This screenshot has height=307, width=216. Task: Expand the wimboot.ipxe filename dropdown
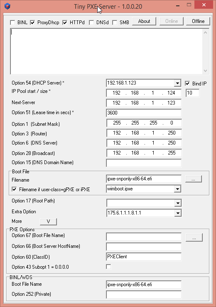tap(177, 189)
